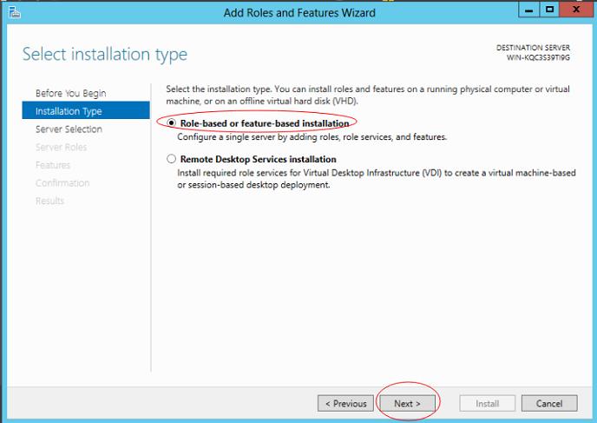Close the wizard with the red X
597x423 pixels.
coord(574,10)
